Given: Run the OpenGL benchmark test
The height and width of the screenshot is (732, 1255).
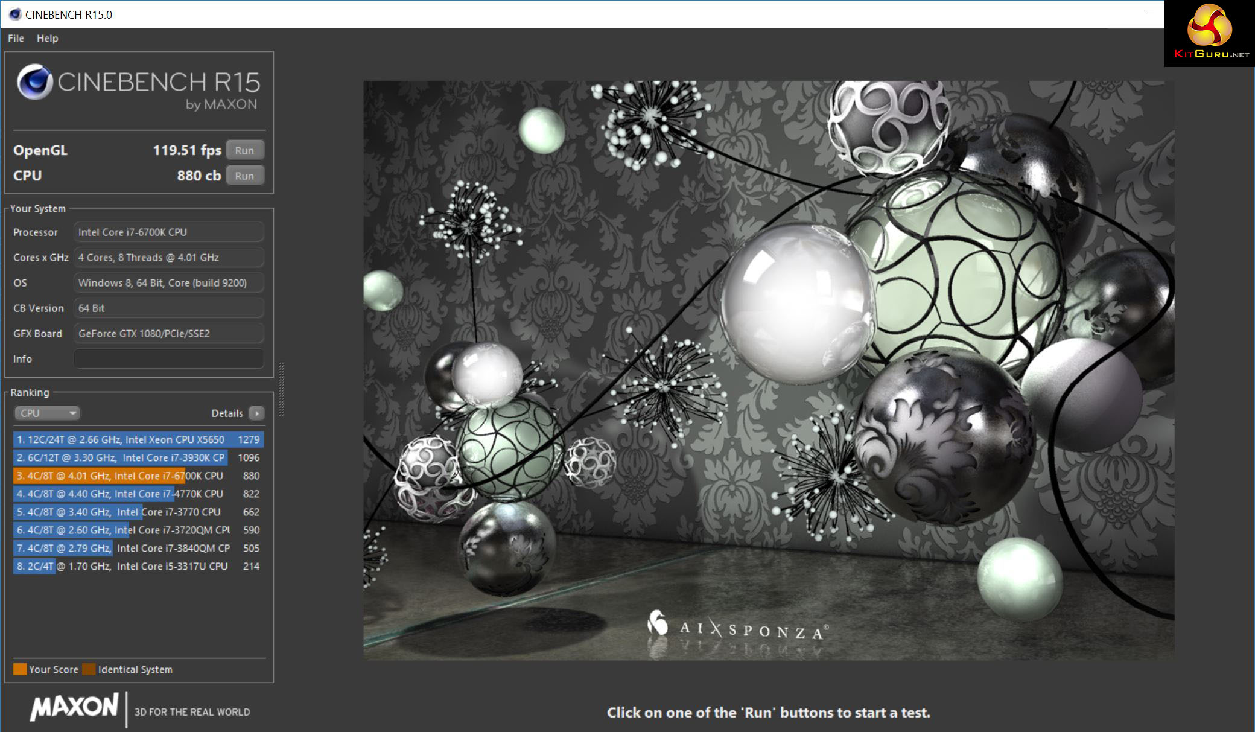Looking at the screenshot, I should (244, 150).
